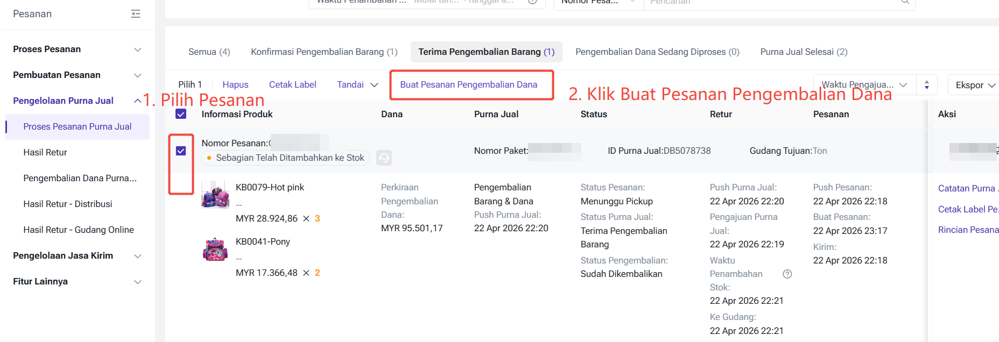Viewport: 999px width, 342px height.
Task: Switch to Konfirmasi Pengembalian Barang tab
Action: [x=324, y=52]
